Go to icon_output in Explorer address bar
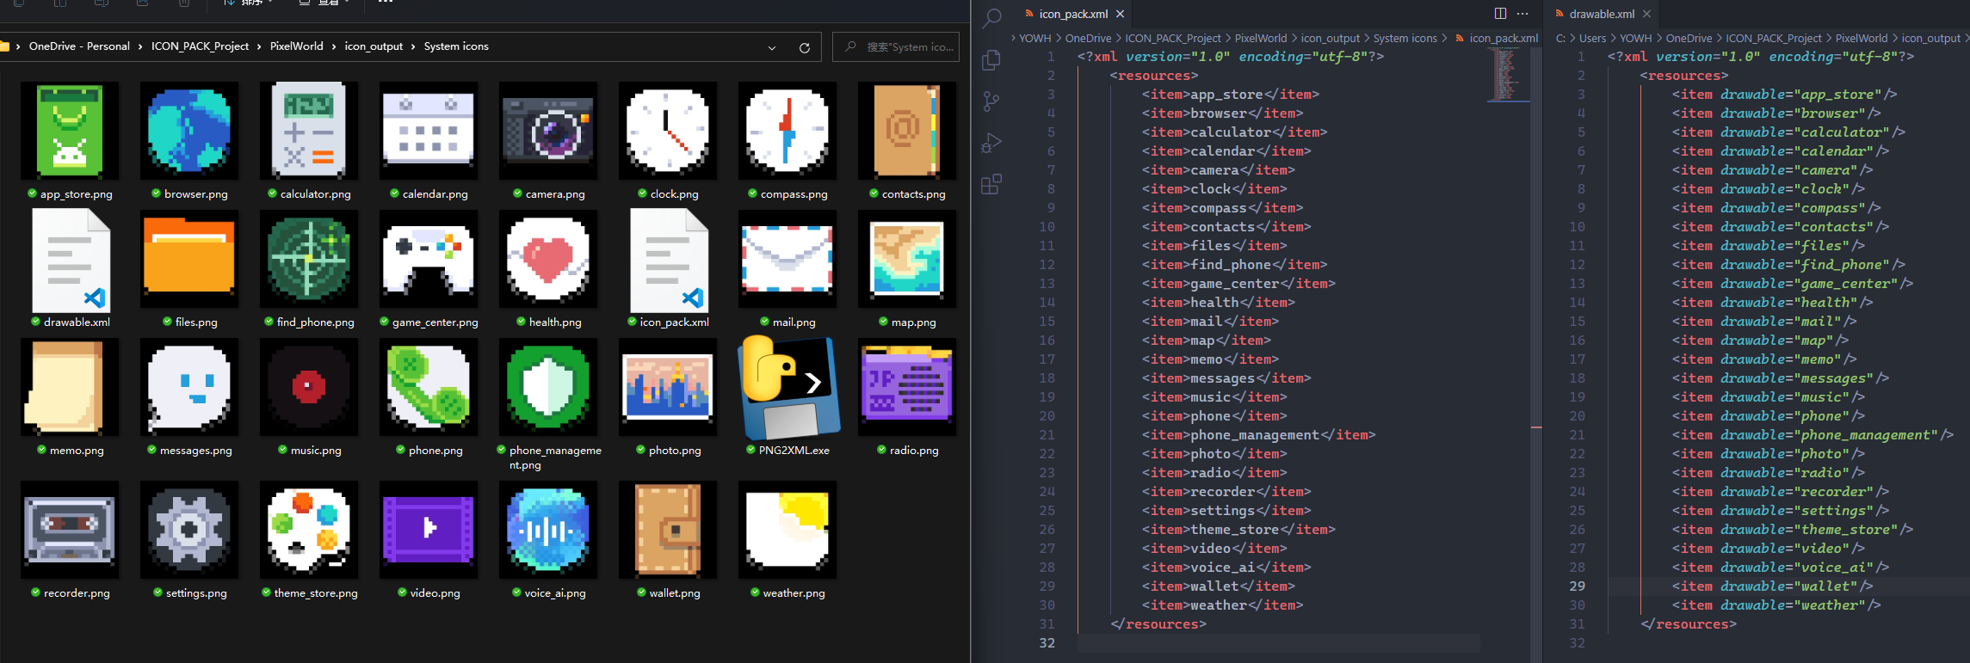 pyautogui.click(x=374, y=46)
